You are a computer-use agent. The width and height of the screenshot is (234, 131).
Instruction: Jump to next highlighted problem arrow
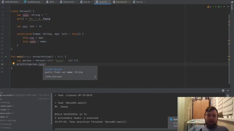(x=228, y=7)
